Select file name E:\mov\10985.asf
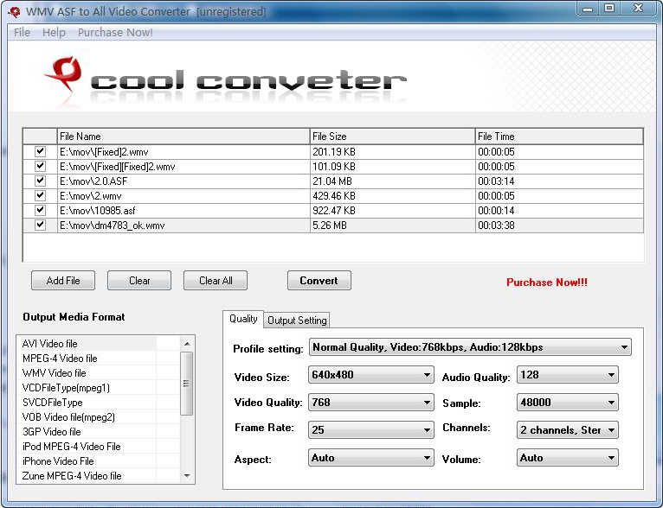This screenshot has height=508, width=663. click(97, 211)
